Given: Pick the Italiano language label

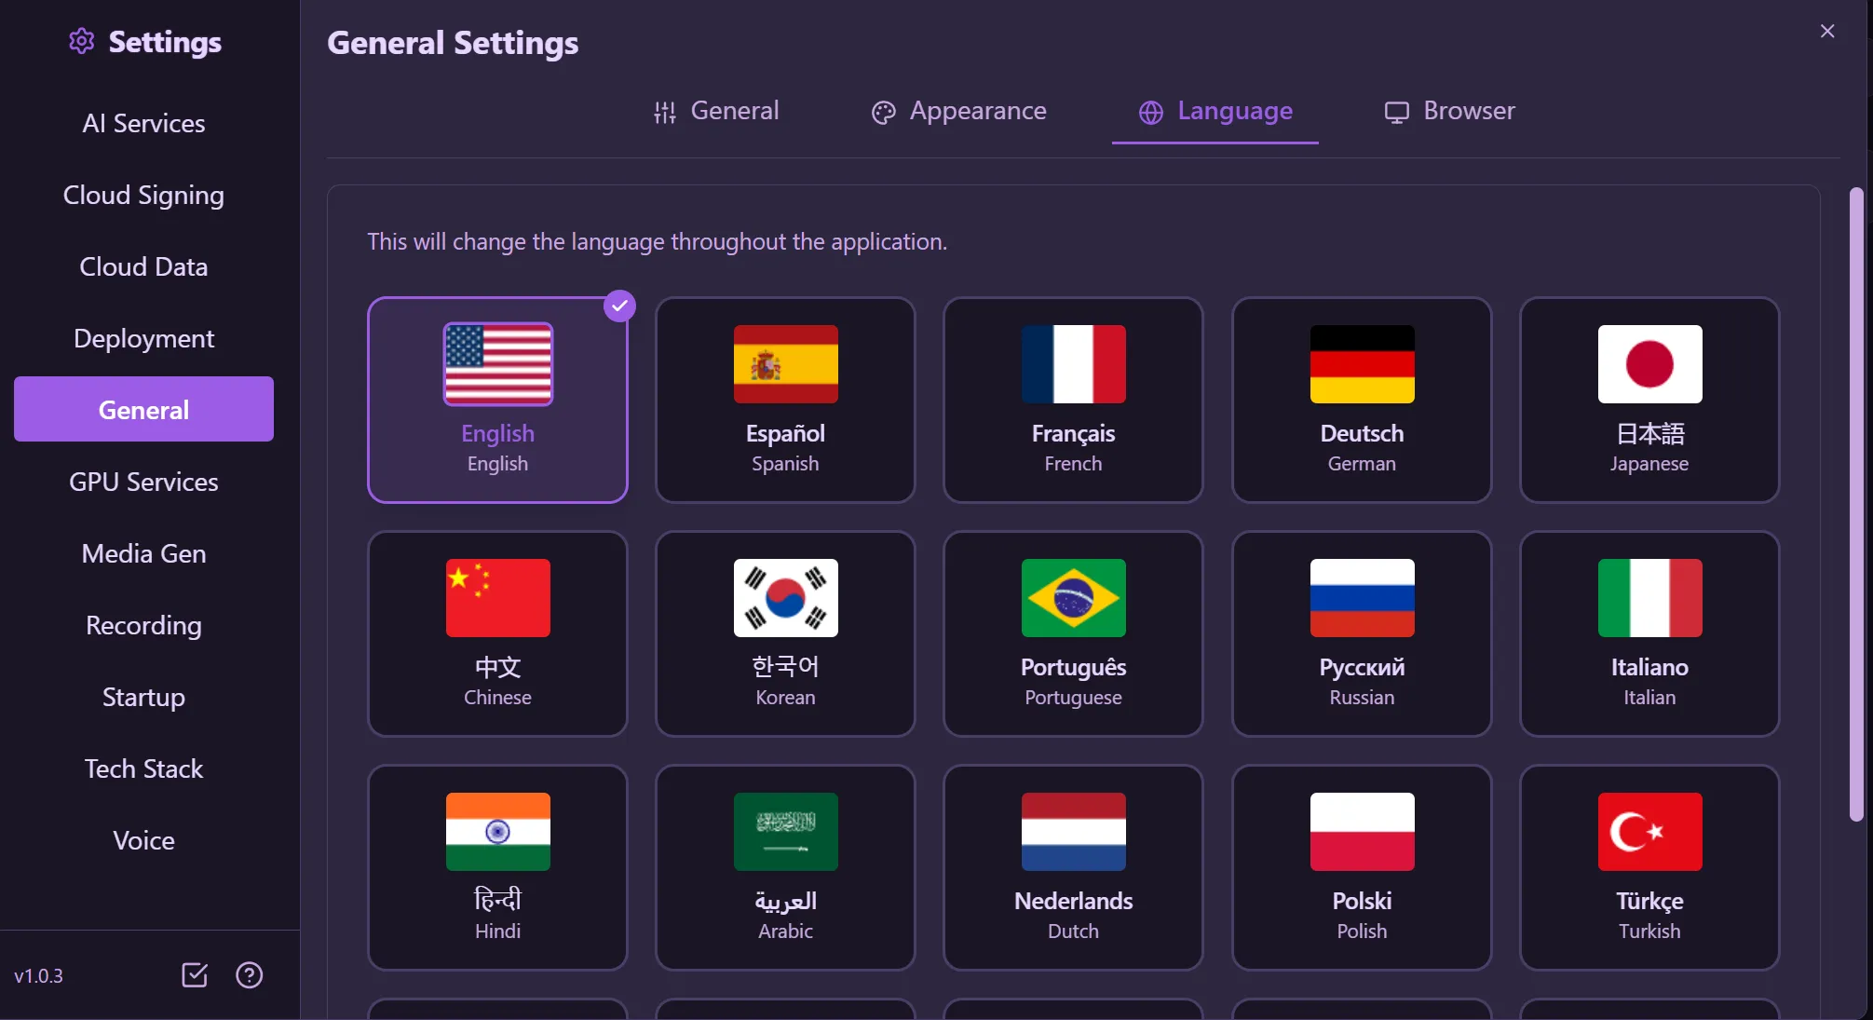Looking at the screenshot, I should tap(1650, 667).
